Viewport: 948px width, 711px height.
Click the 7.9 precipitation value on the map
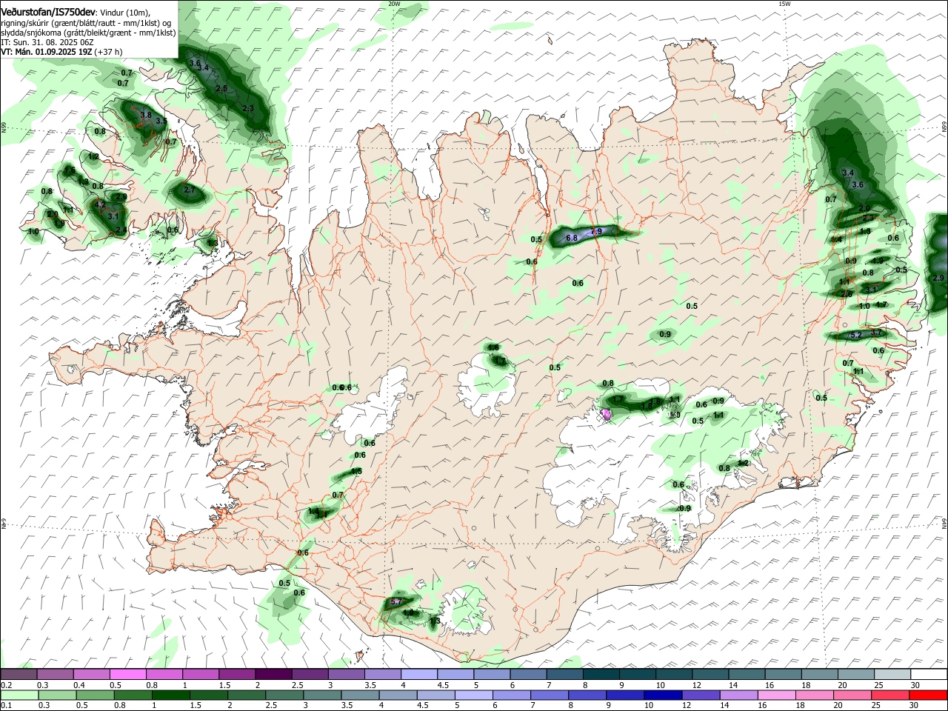tap(597, 232)
